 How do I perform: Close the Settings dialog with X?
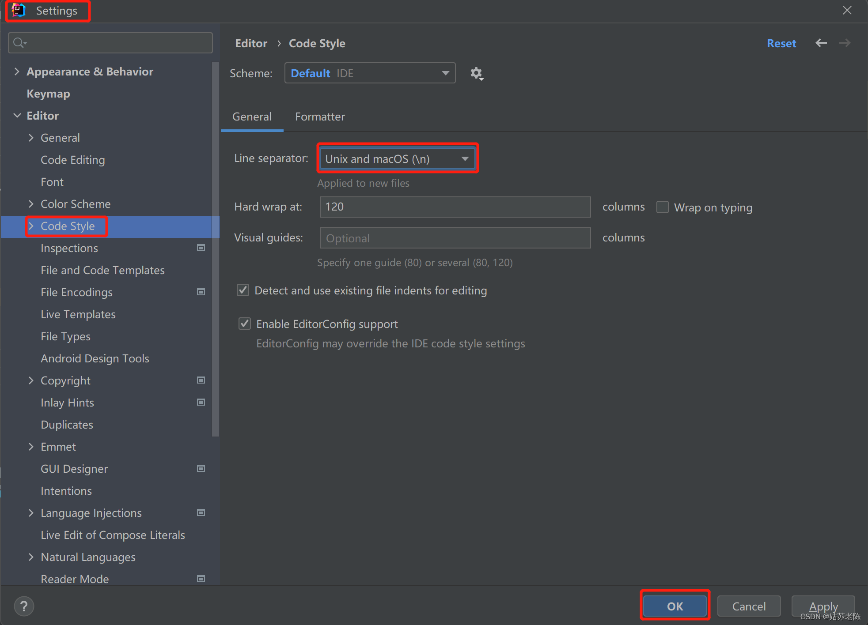(847, 10)
